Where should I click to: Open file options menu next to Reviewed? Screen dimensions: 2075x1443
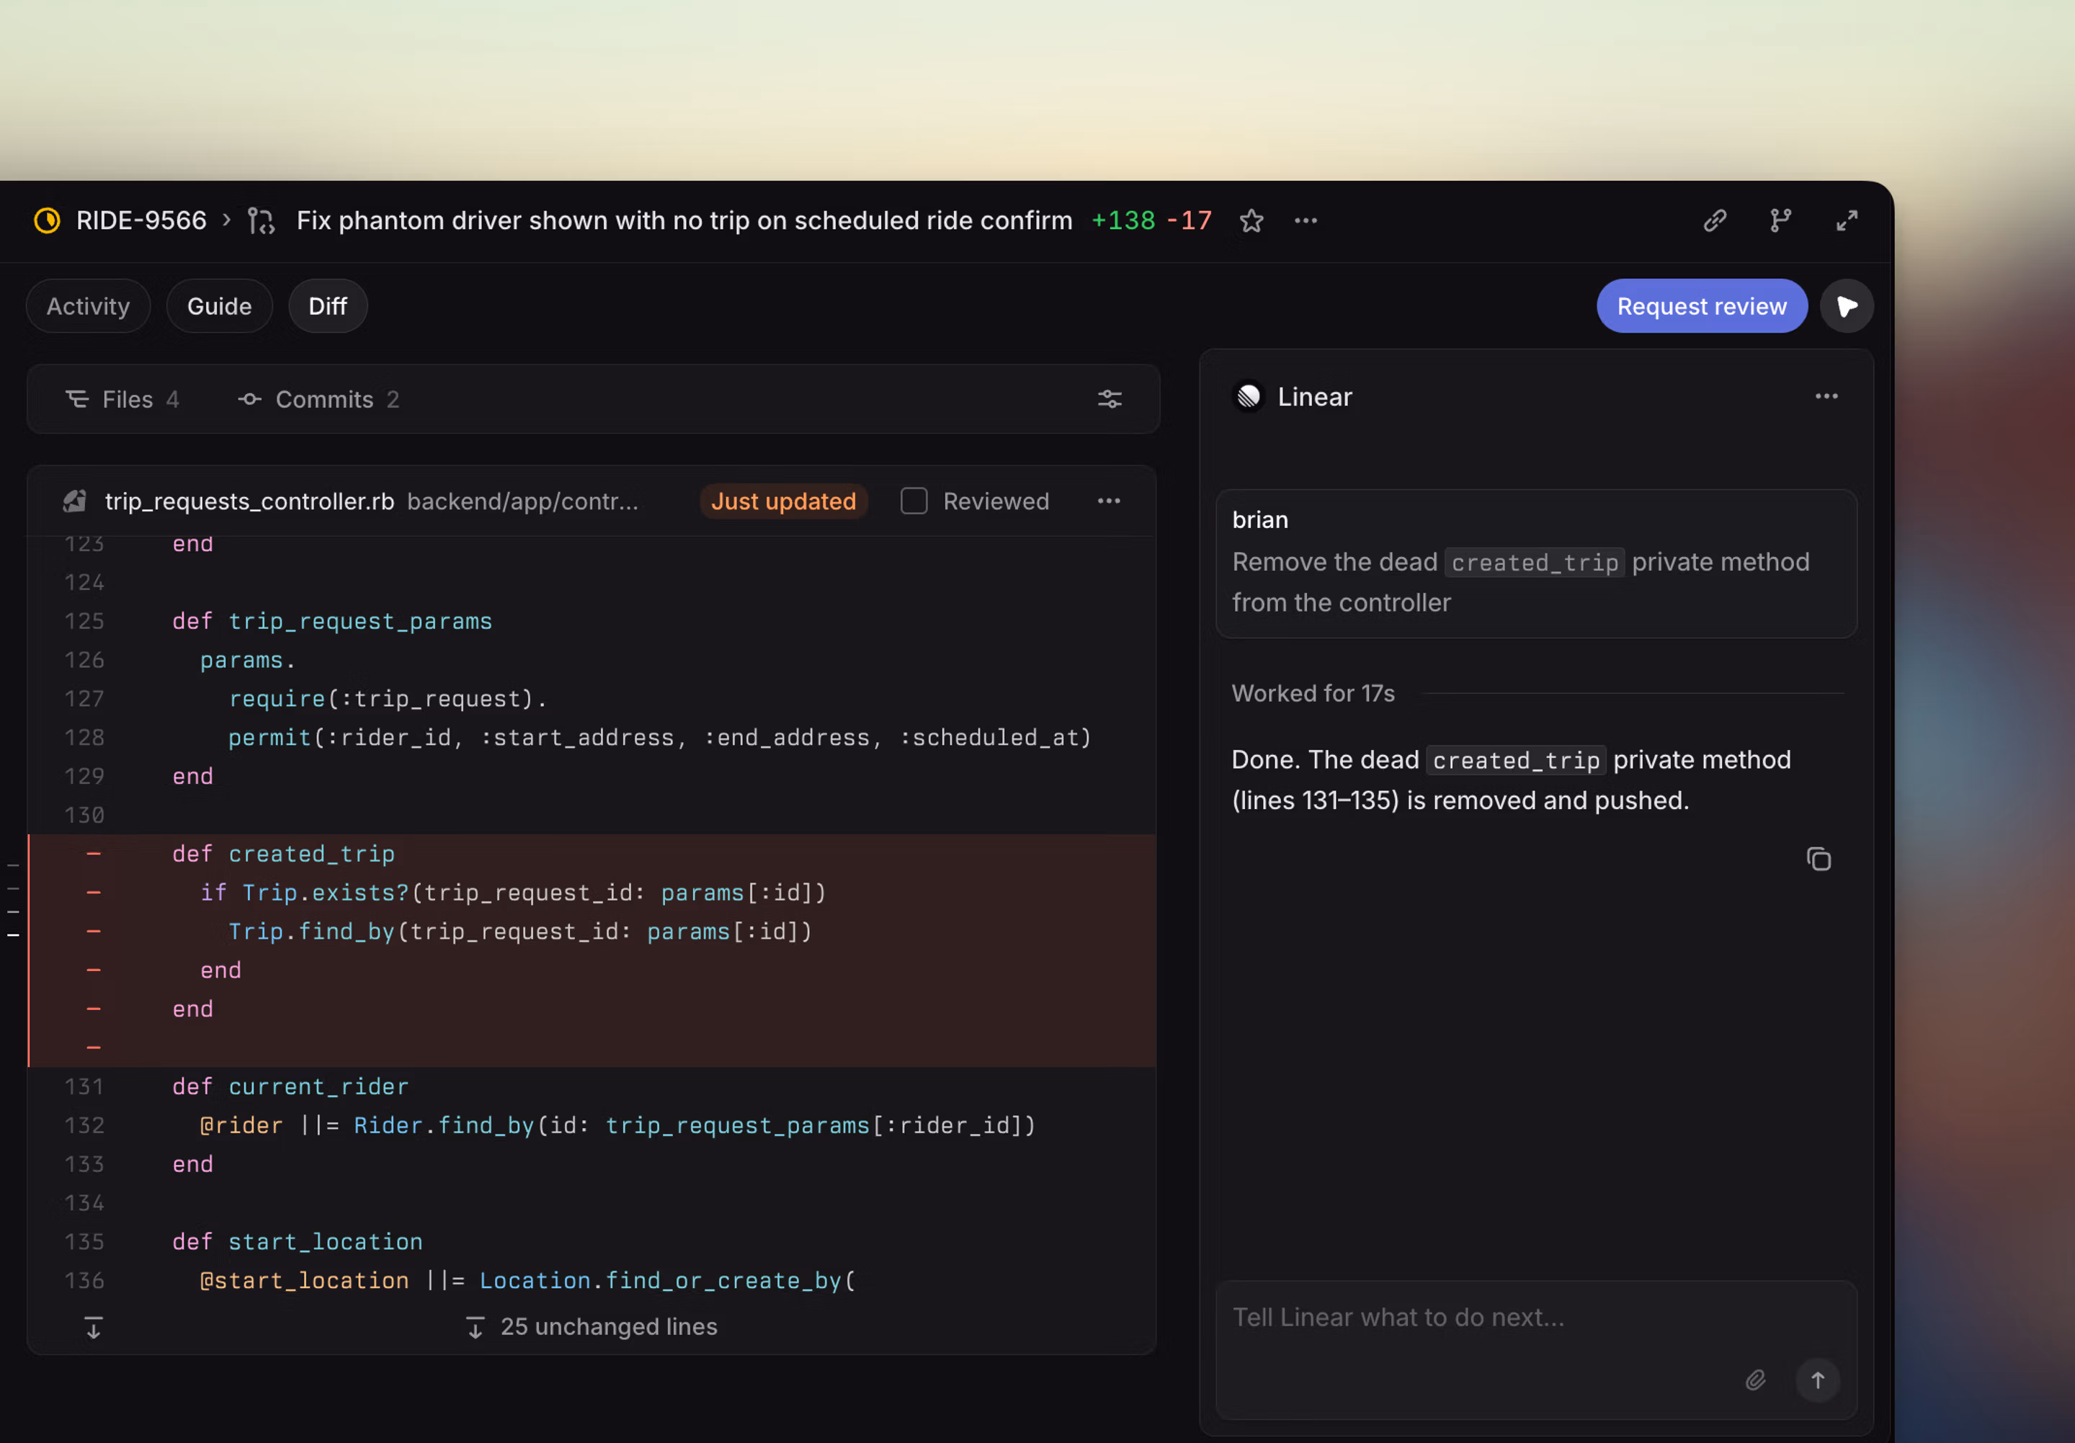(x=1108, y=501)
